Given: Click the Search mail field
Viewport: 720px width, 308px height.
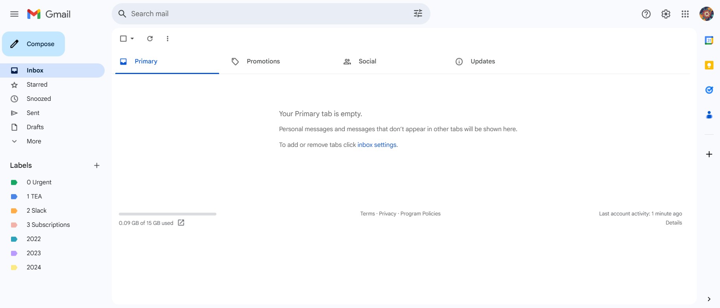Looking at the screenshot, I should click(268, 14).
